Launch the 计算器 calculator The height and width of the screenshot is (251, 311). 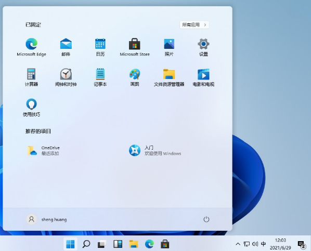tap(31, 77)
